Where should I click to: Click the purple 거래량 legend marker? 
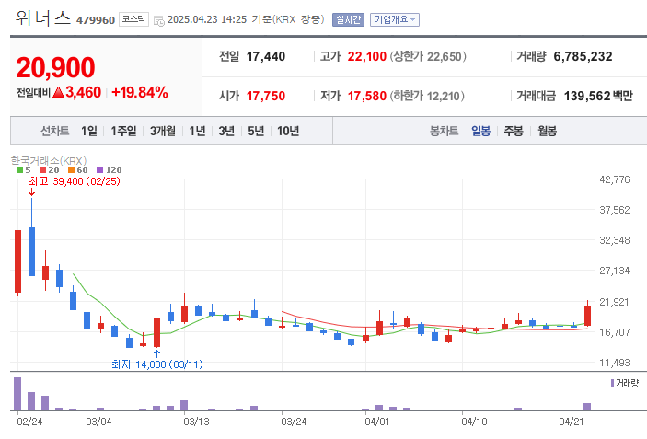(x=612, y=383)
